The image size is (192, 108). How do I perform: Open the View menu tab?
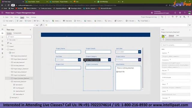point(28,17)
